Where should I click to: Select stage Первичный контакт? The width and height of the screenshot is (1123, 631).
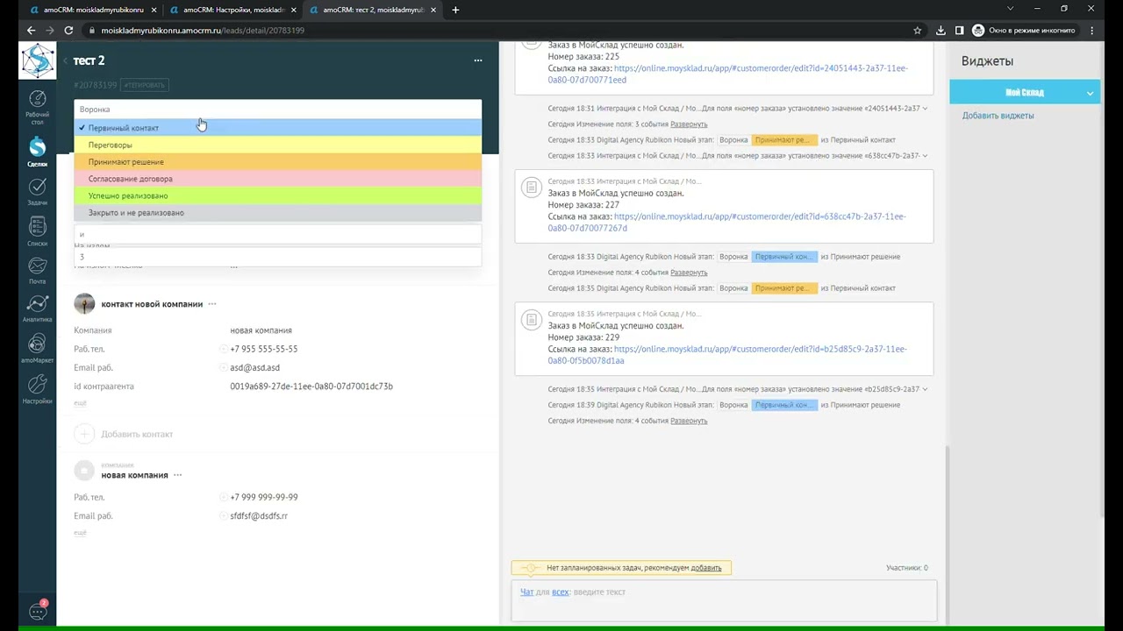[278, 128]
